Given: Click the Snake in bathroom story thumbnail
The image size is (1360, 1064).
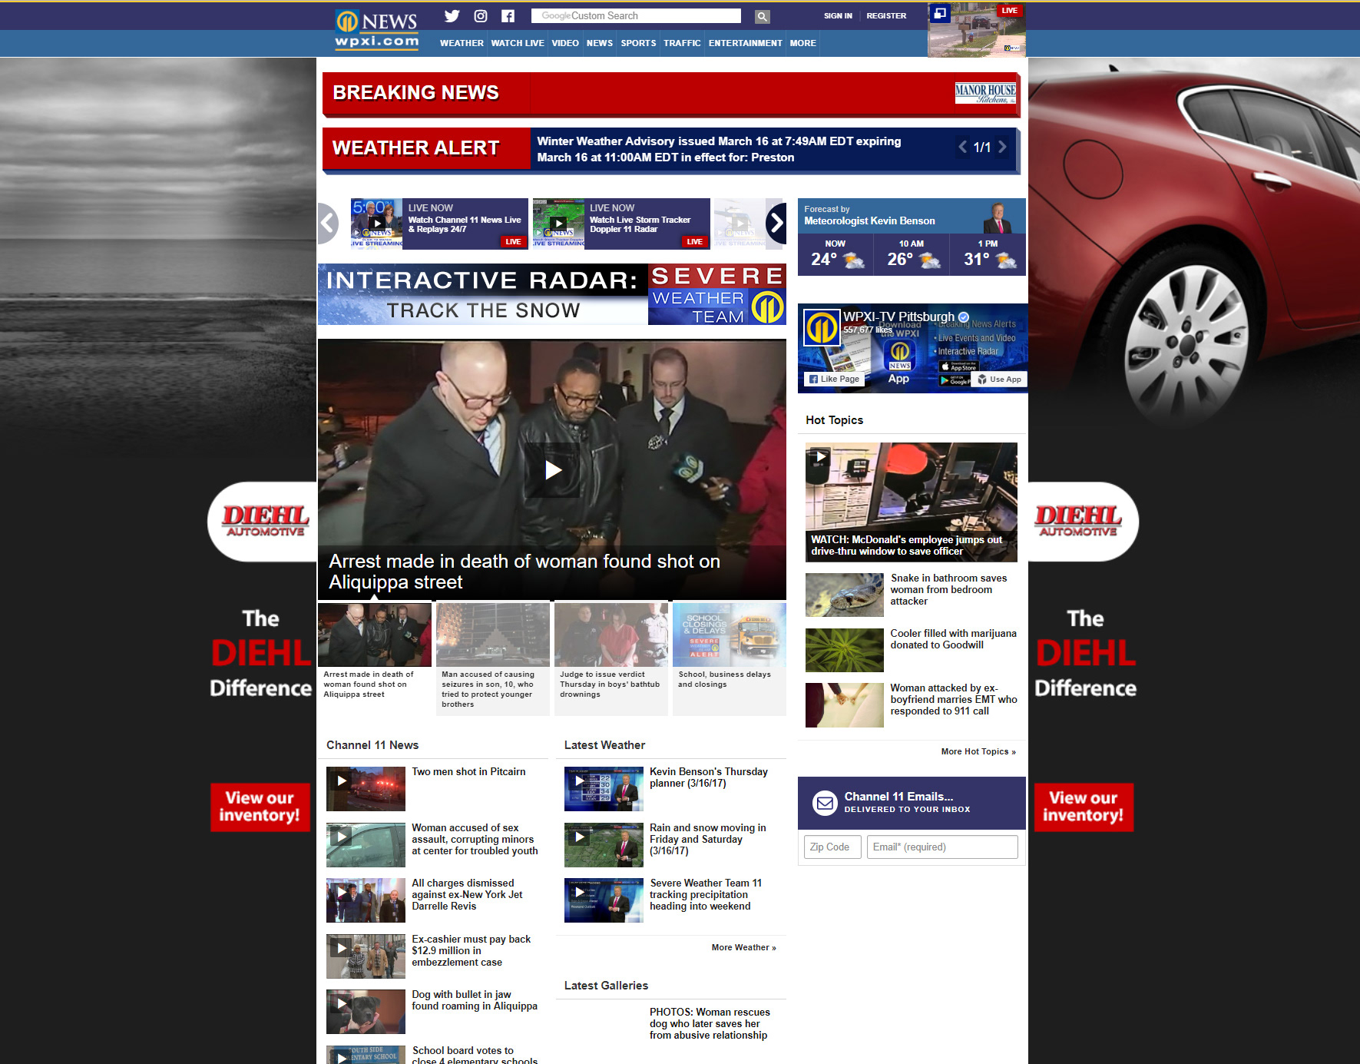Looking at the screenshot, I should click(x=845, y=595).
